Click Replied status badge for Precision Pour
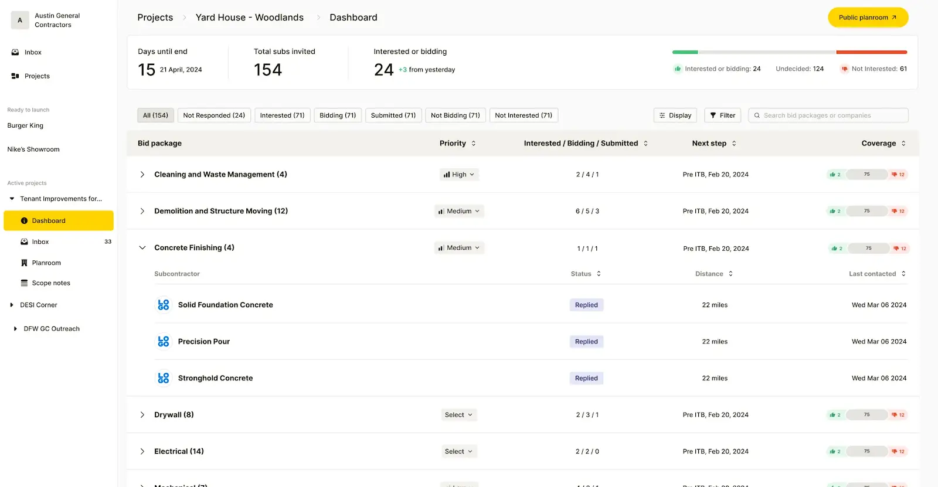Screen dimensions: 938x487 click(x=586, y=342)
